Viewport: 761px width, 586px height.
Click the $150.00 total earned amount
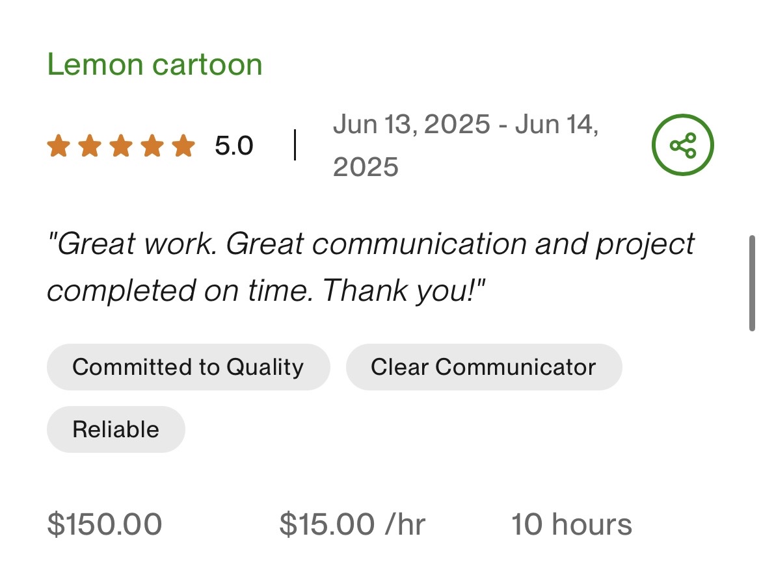pyautogui.click(x=105, y=524)
